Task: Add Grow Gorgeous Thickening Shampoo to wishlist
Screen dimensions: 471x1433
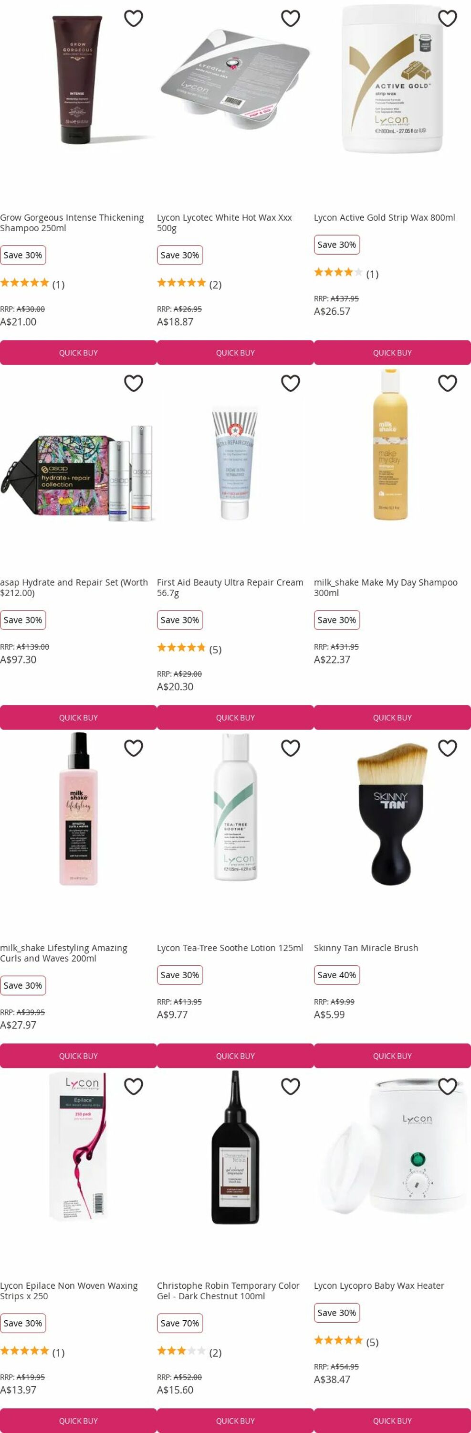Action: tap(133, 18)
